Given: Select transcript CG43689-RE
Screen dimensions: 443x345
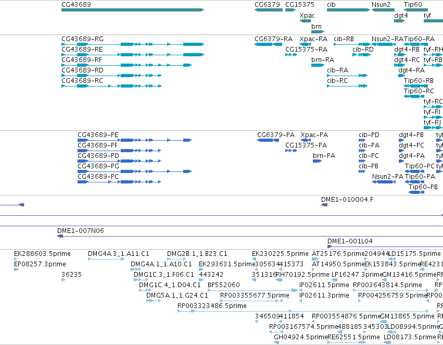Looking at the screenshot, I should point(82,50).
